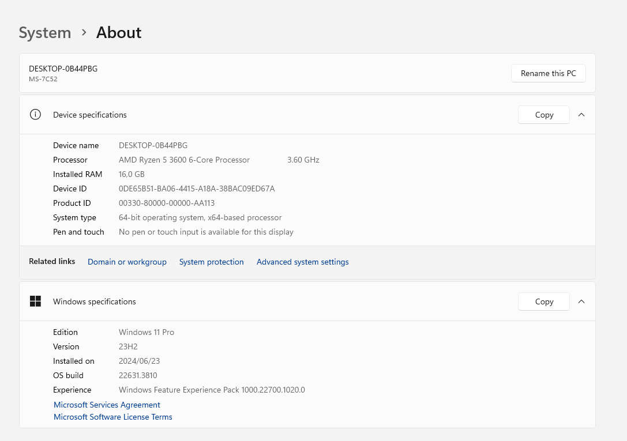Open System protection link
The image size is (627, 441).
(211, 262)
